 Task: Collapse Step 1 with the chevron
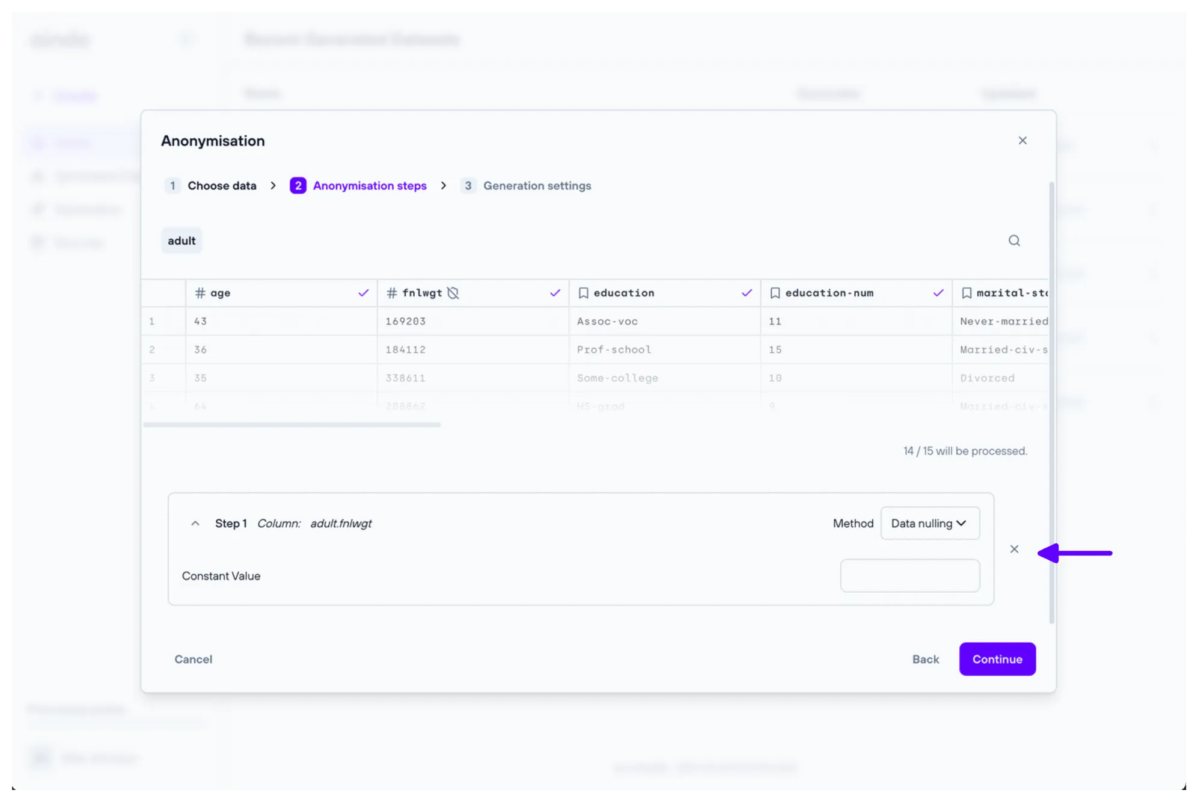tap(195, 523)
